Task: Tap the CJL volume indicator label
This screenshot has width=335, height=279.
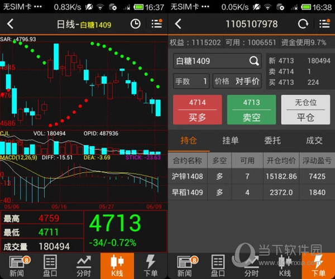Action: (4, 133)
